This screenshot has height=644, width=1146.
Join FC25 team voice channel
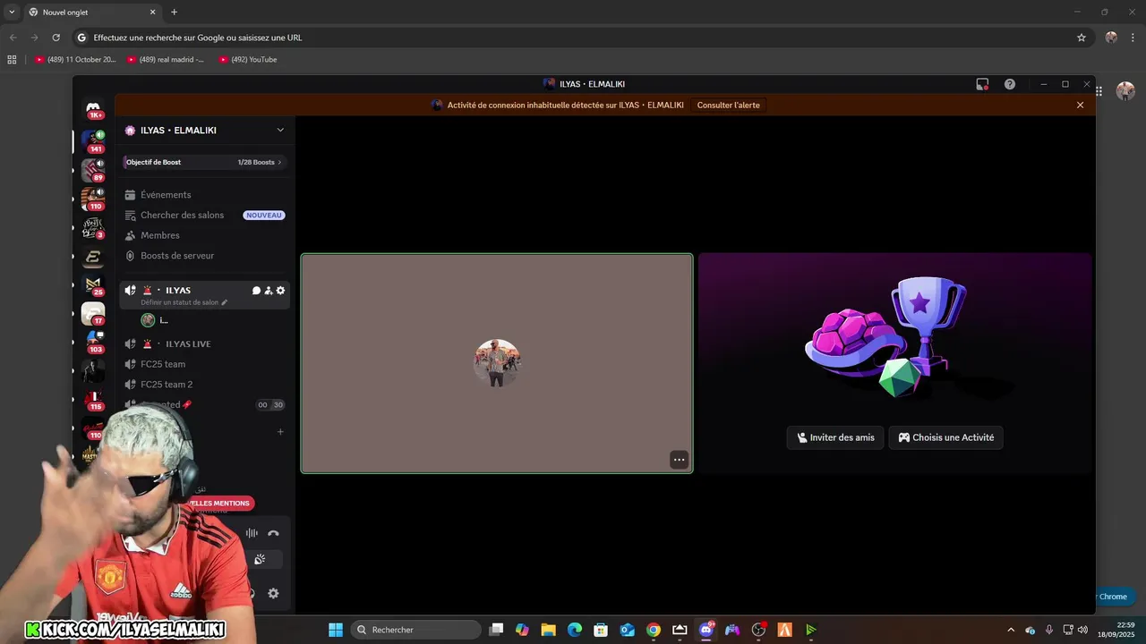[x=204, y=364]
